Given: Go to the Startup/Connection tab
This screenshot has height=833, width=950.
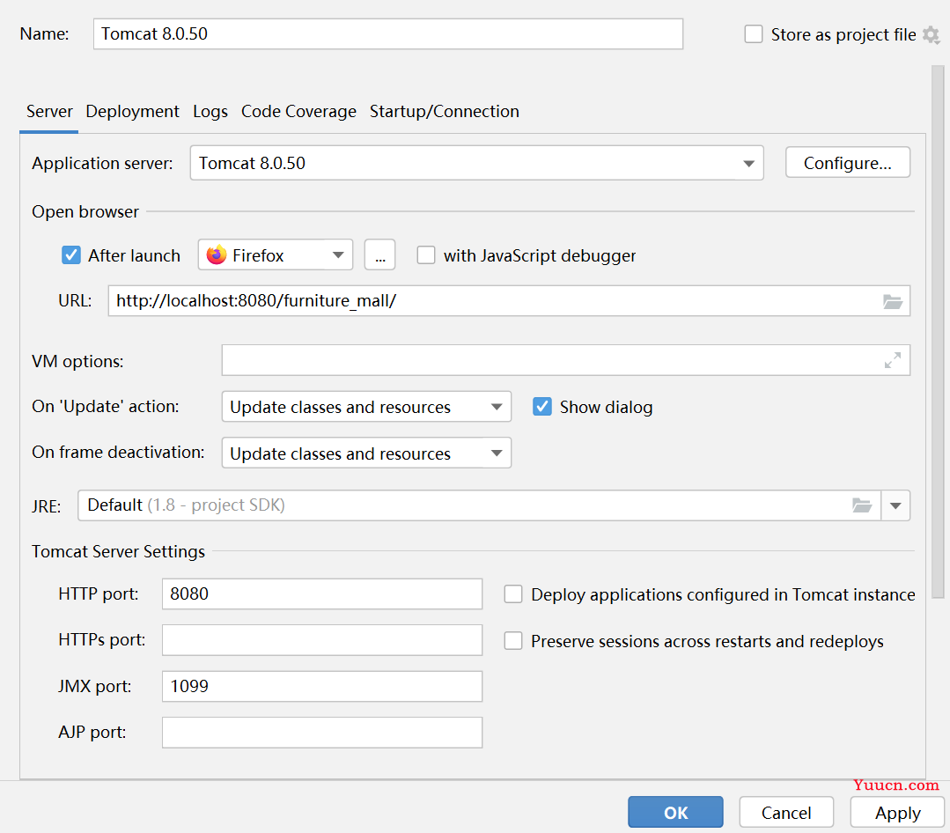Looking at the screenshot, I should click(444, 112).
